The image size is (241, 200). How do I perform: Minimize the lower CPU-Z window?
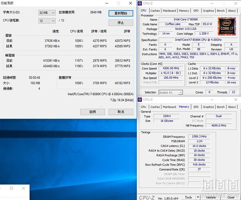pyautogui.click(x=212, y=100)
